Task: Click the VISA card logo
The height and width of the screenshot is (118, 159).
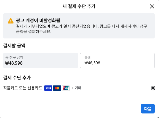Action: 48,88
